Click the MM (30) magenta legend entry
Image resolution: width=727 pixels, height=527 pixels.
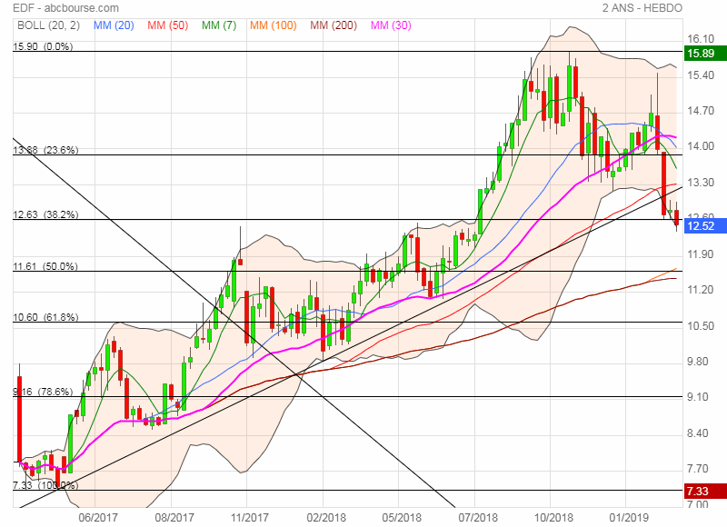coord(391,25)
